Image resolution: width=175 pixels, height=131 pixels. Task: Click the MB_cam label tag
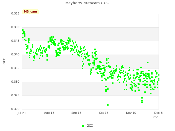30,11
